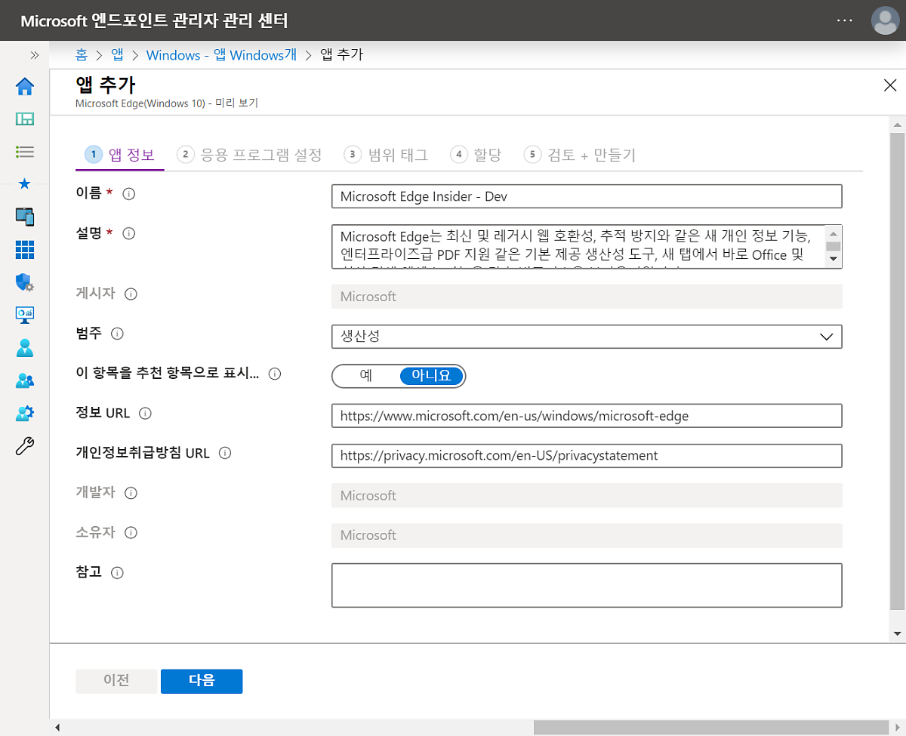906x736 pixels.
Task: Click the 앱 추가 breadcrumb text
Action: pos(342,55)
